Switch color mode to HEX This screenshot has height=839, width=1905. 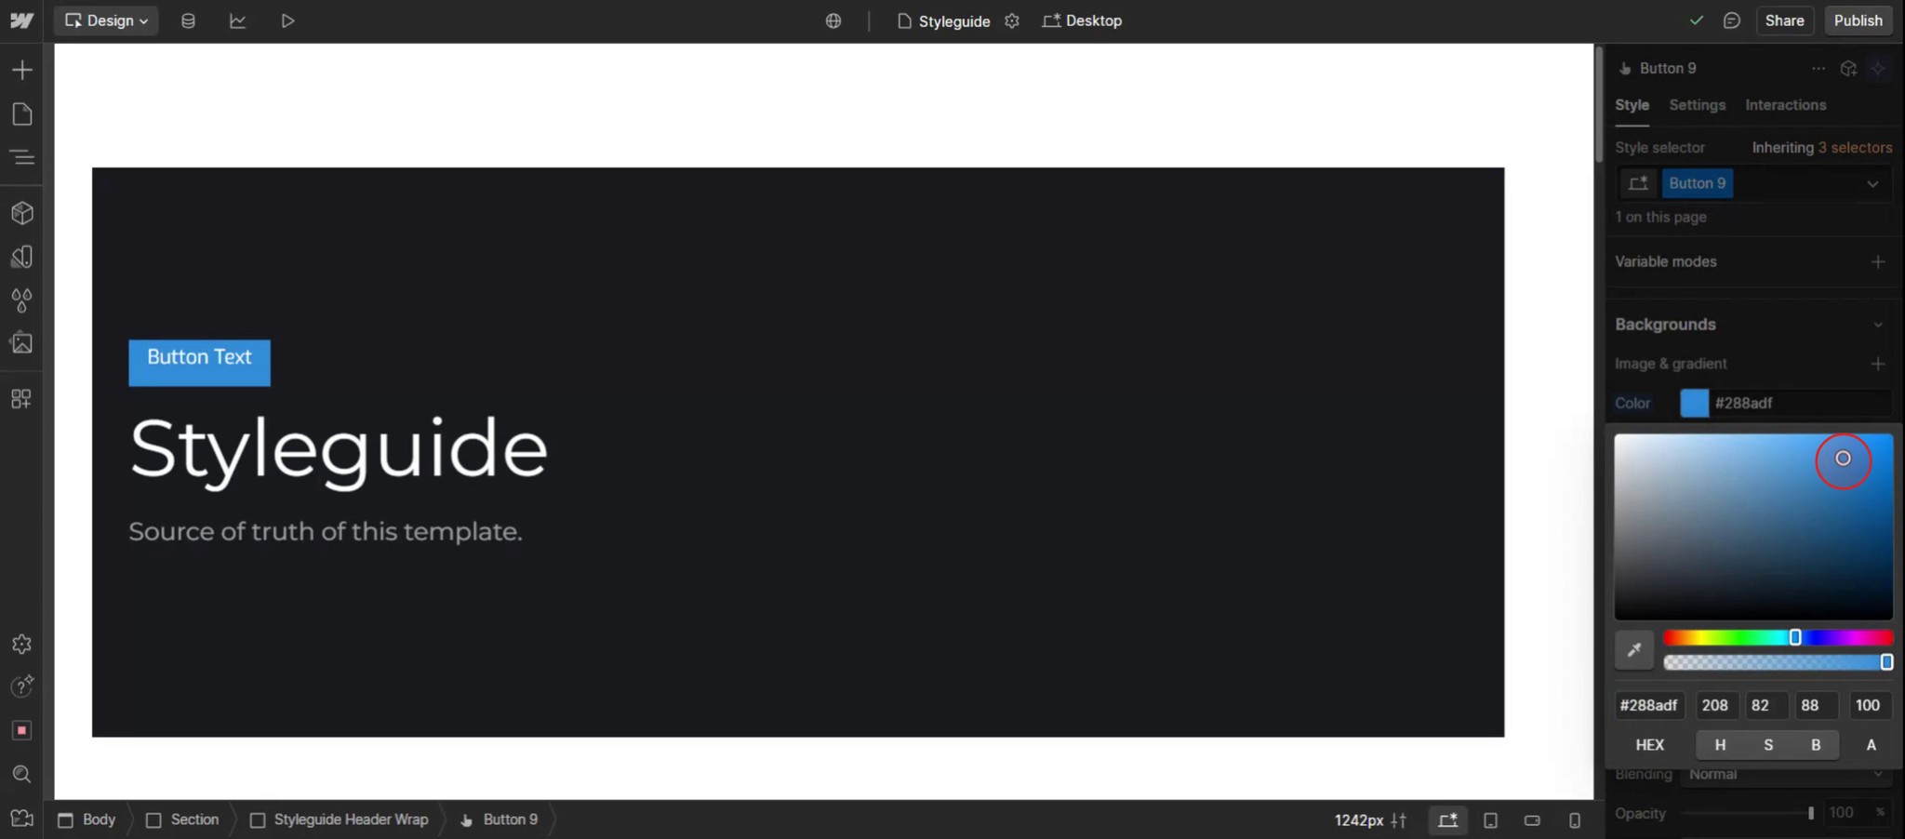click(1649, 744)
